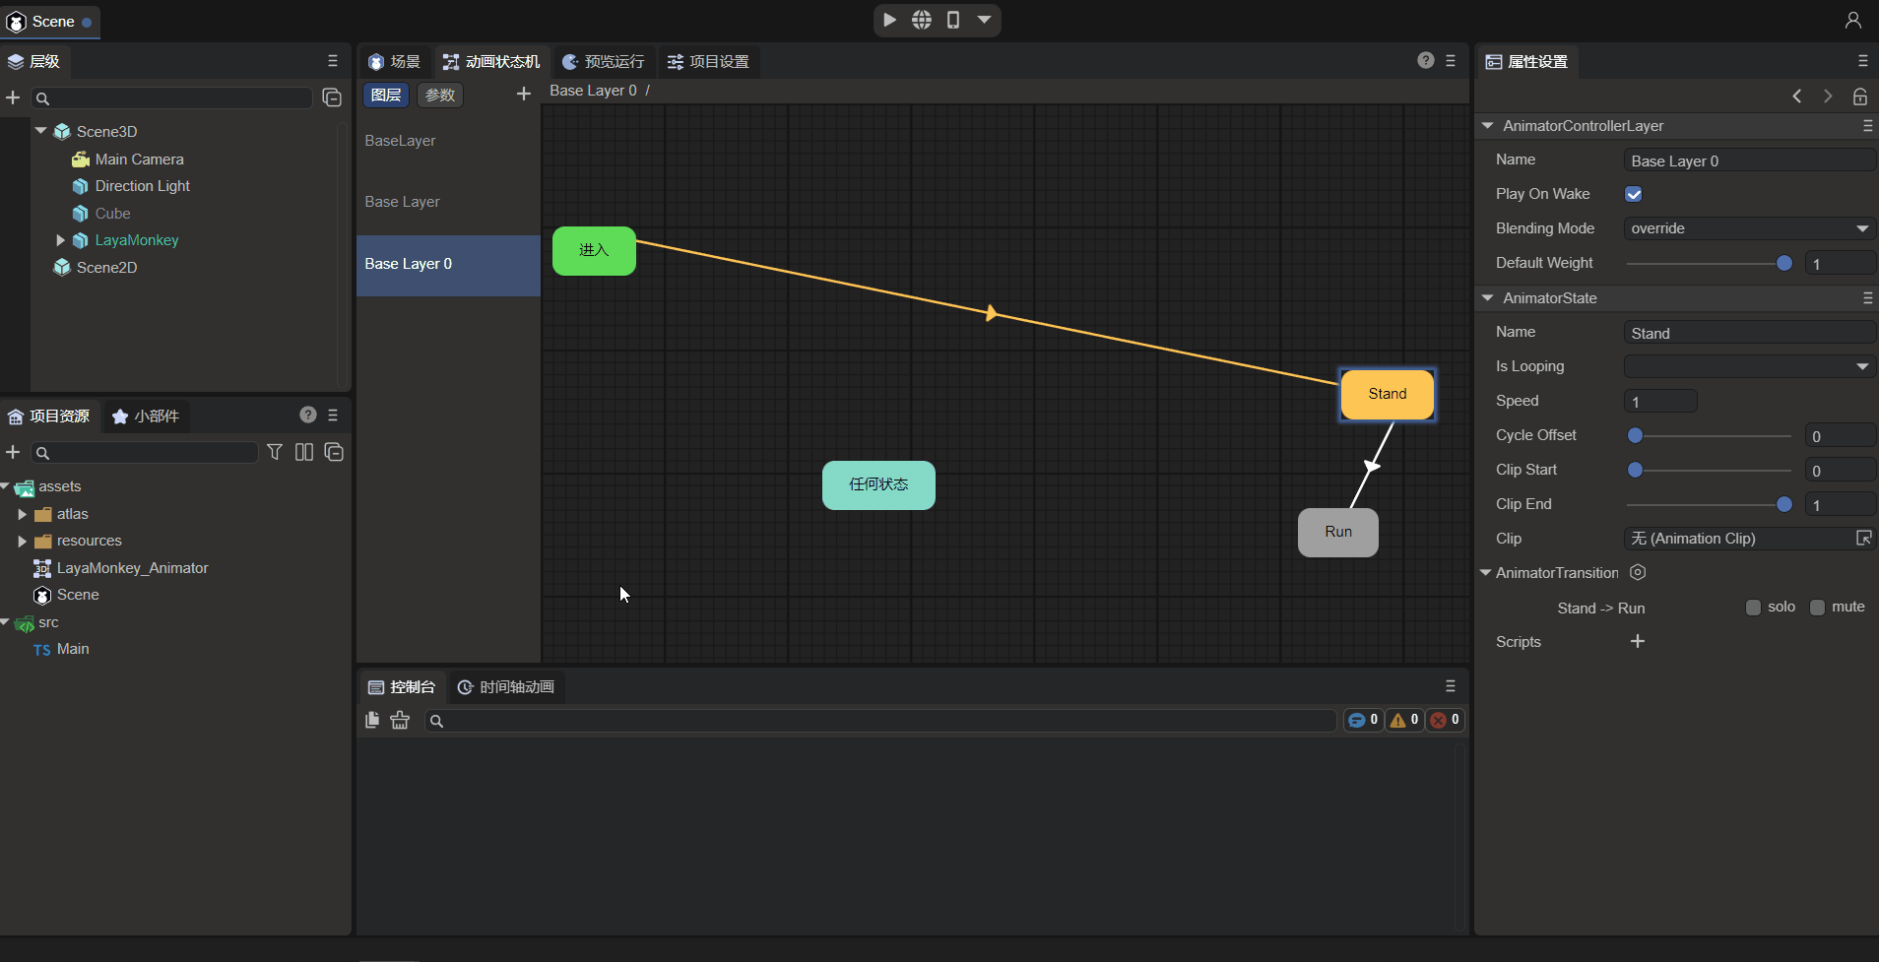Open the filter icon in project assets

(x=275, y=452)
